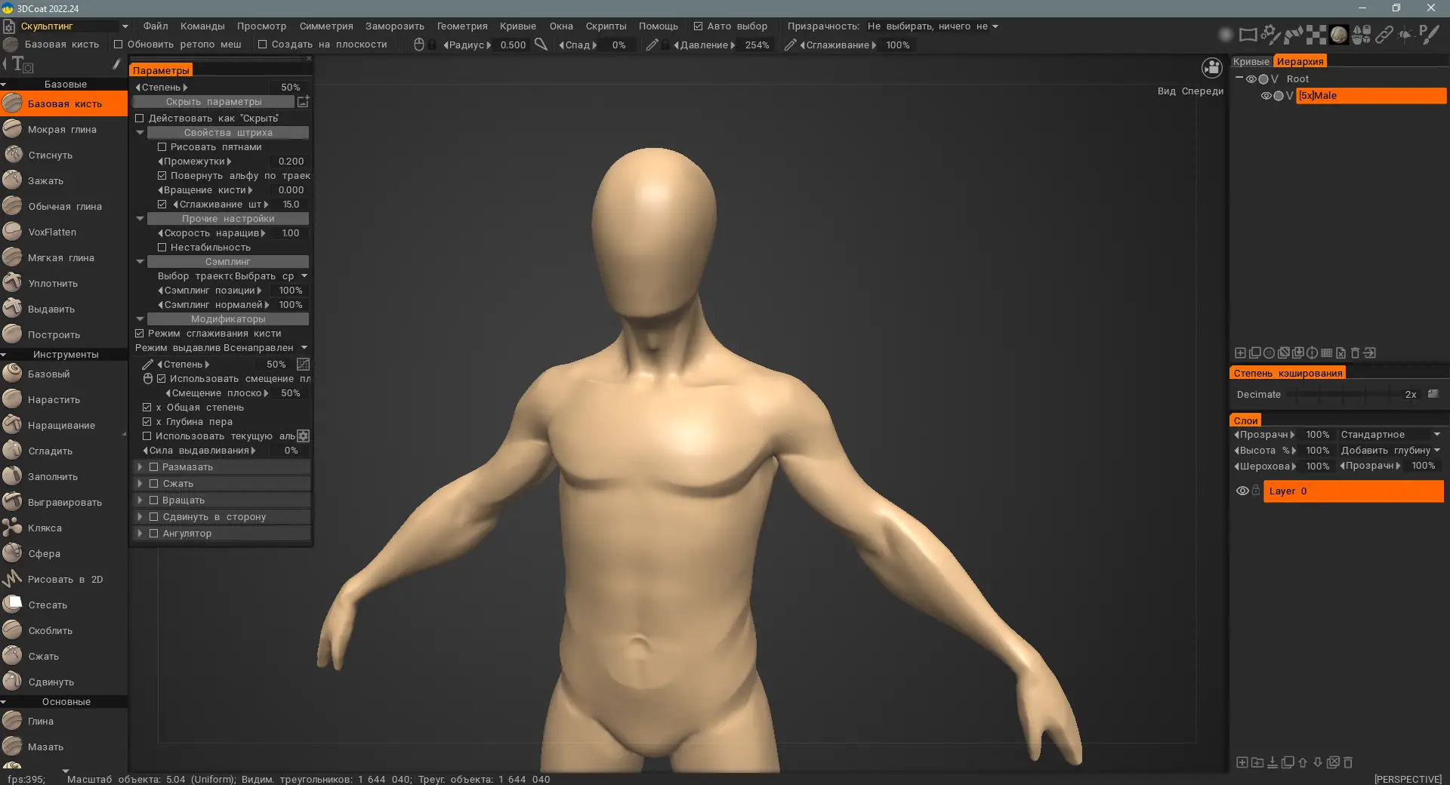This screenshot has height=785, width=1450.
Task: Open the material sphere preview icon
Action: coord(1339,35)
